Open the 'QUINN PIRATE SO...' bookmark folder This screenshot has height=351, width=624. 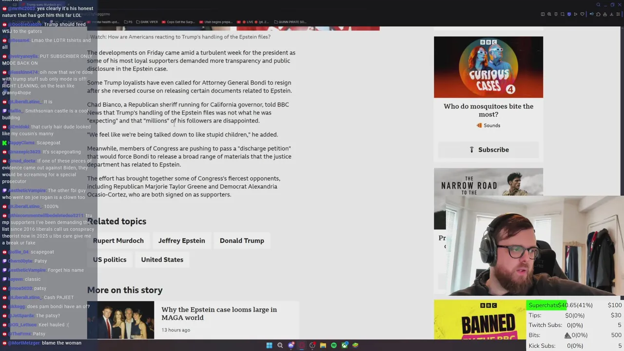(x=291, y=22)
